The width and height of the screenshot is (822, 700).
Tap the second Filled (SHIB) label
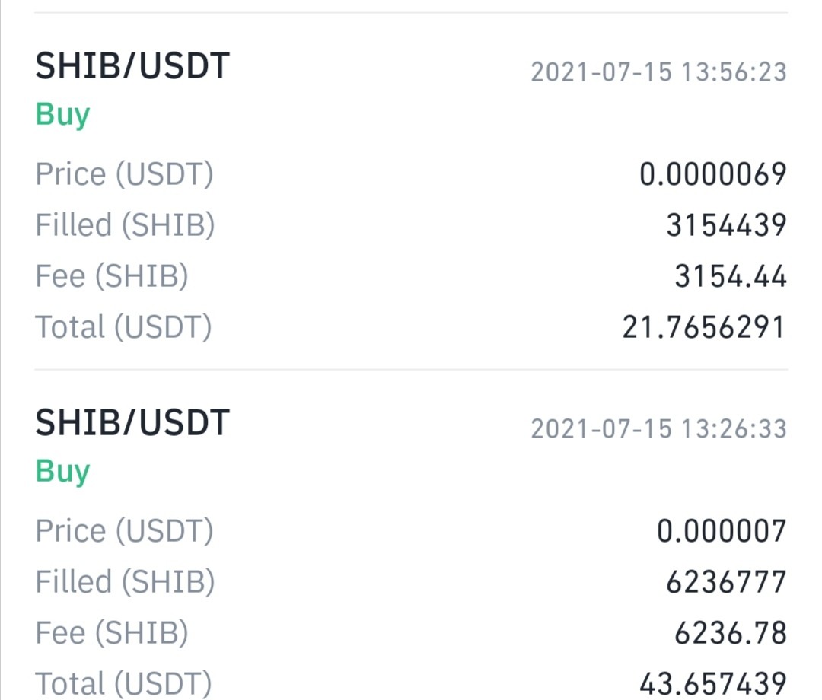coord(126,582)
